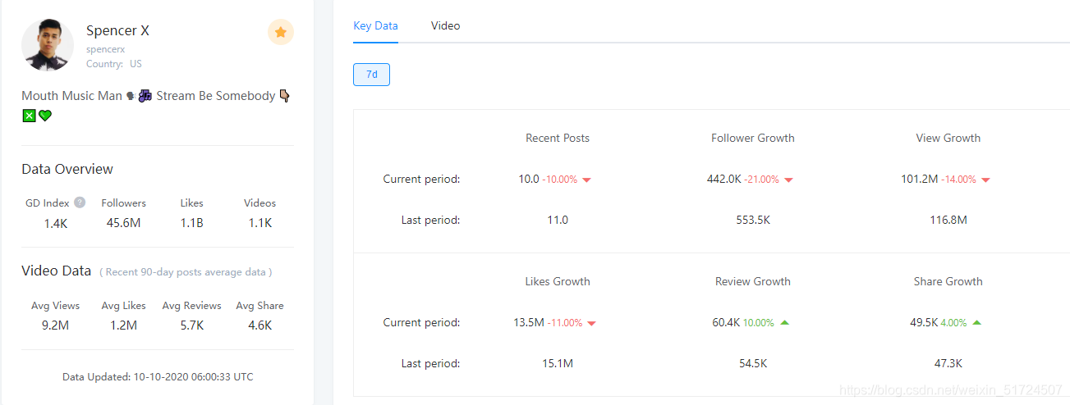Switch to the Video tab
1070x405 pixels.
click(445, 25)
